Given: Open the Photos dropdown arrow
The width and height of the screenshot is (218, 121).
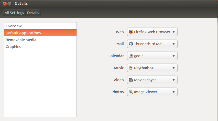Looking at the screenshot, I should [174, 92].
